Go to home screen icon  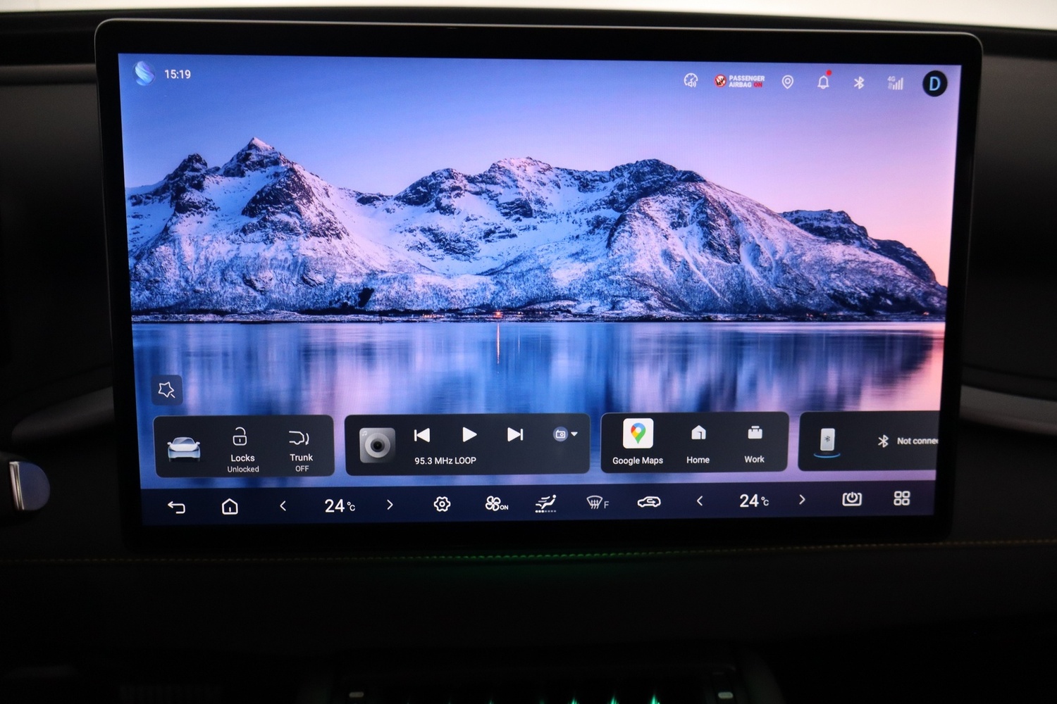tap(230, 506)
